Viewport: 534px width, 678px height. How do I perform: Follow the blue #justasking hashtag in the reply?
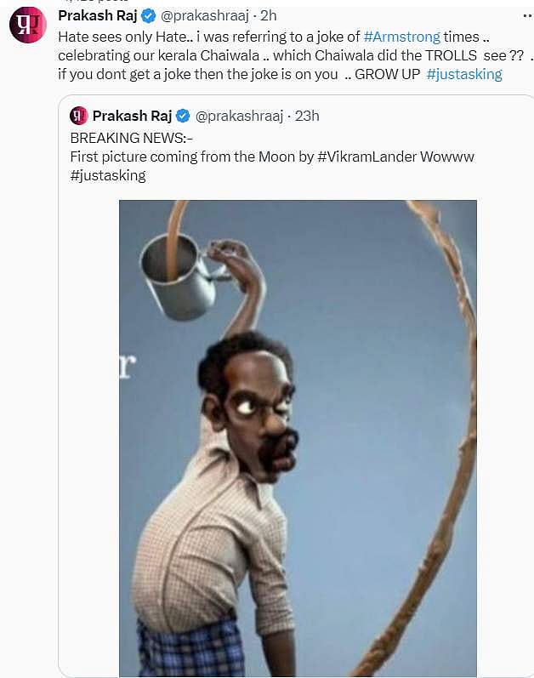click(464, 74)
